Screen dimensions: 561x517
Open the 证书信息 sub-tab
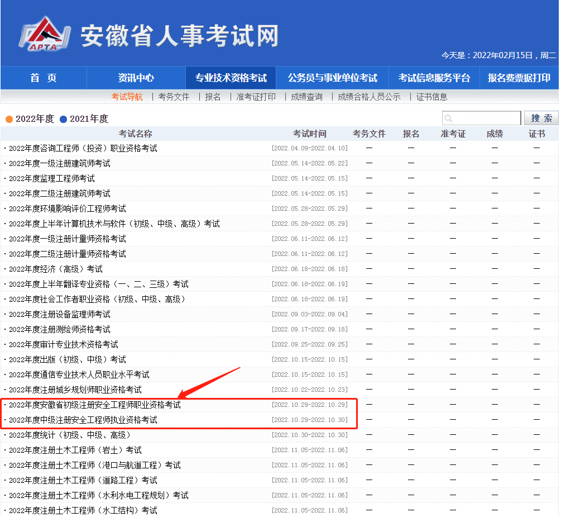(431, 97)
